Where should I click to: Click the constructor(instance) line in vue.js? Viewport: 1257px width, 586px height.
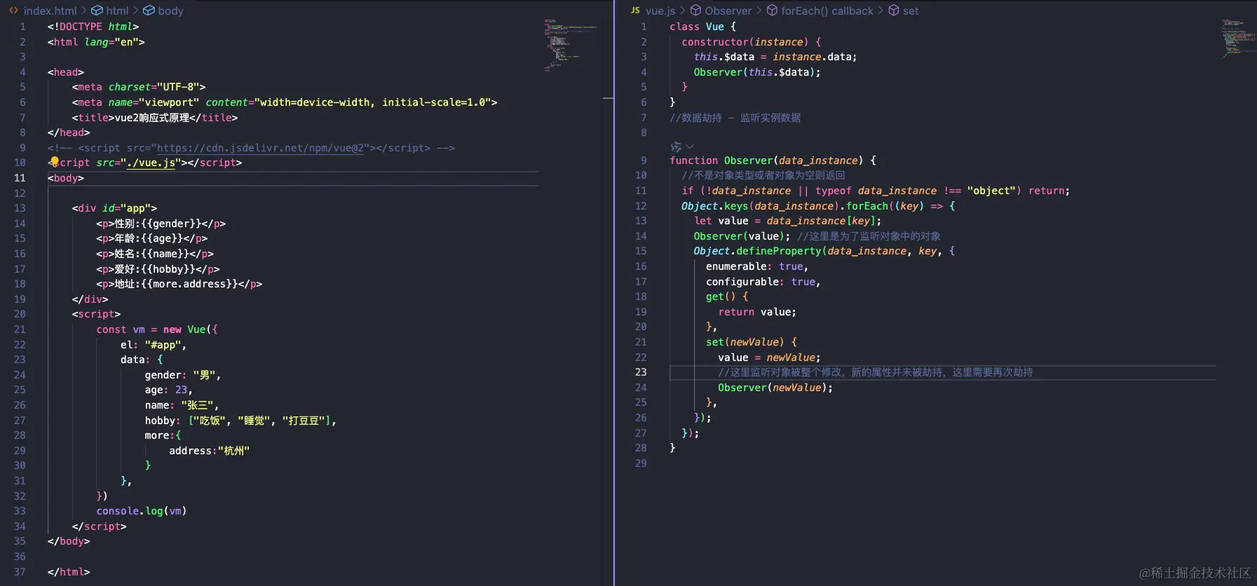(751, 42)
